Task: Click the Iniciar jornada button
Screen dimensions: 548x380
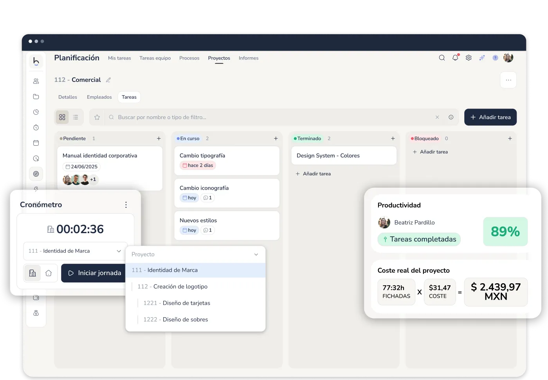Action: tap(94, 273)
